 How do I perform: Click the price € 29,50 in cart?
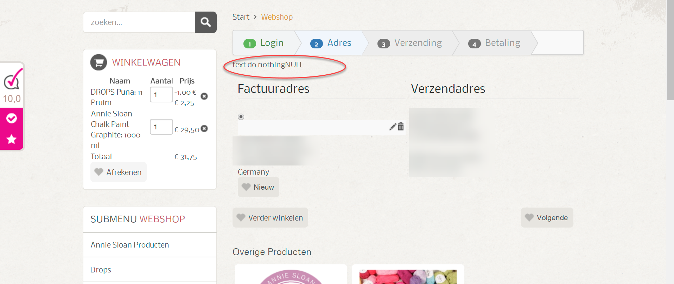[187, 130]
